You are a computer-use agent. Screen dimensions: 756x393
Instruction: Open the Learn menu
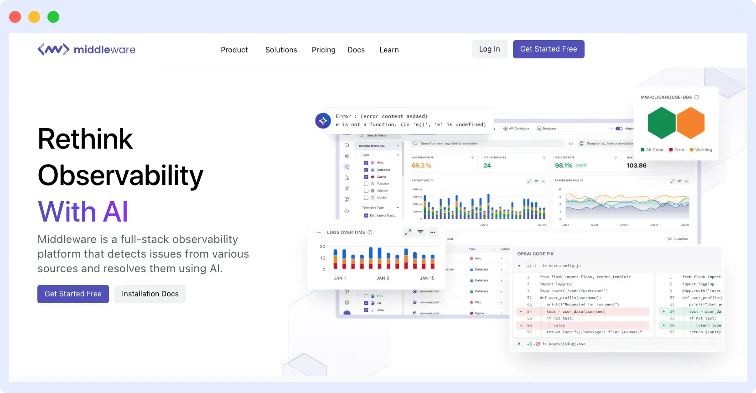coord(389,50)
